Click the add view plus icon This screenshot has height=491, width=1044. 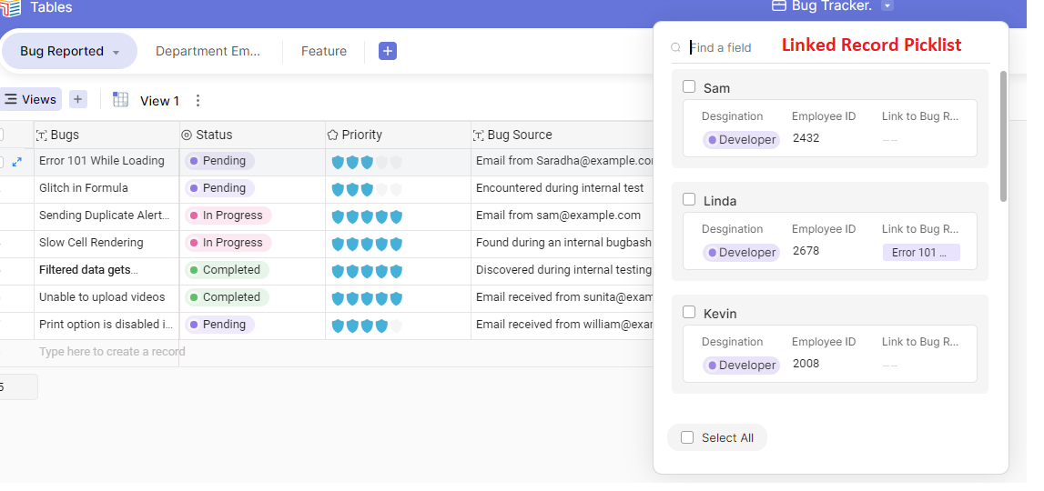(x=78, y=100)
